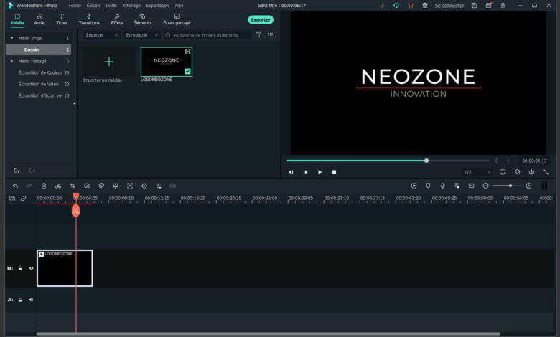
Task: Open the edit adjustments sliders icon
Action: click(159, 186)
